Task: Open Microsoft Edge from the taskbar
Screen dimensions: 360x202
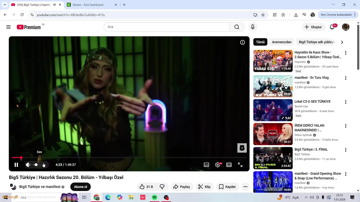Action: [108, 198]
